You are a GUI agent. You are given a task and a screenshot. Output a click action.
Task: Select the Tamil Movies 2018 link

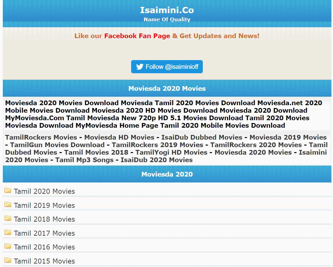tap(96, 152)
